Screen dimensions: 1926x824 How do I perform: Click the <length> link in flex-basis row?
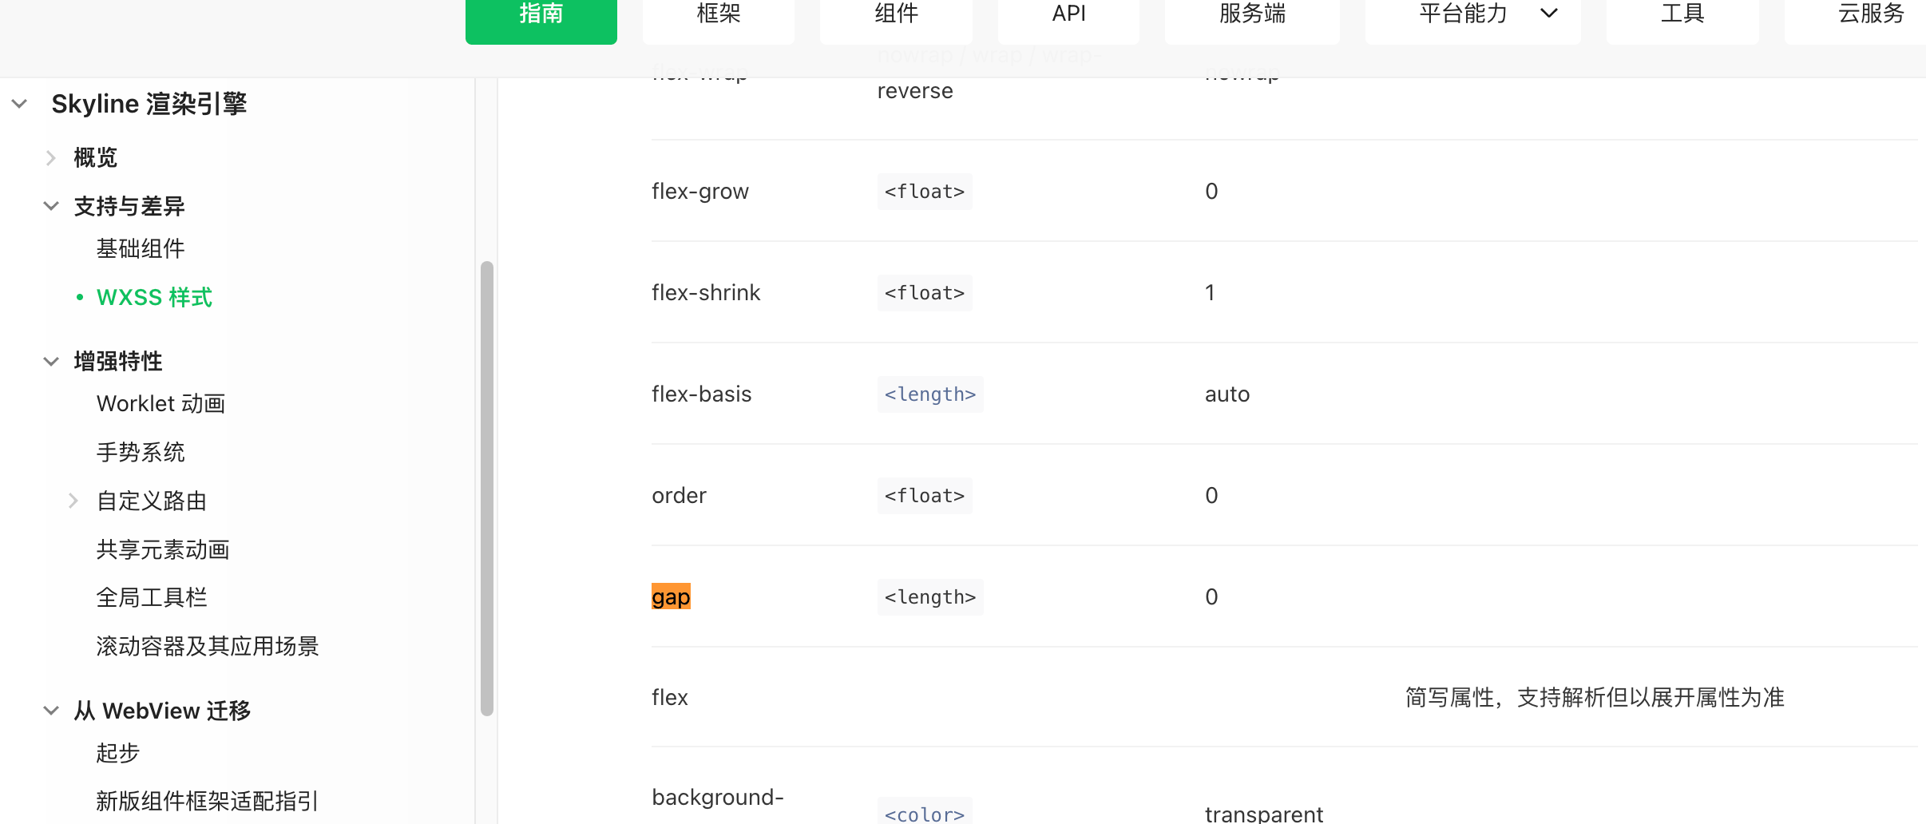tap(930, 394)
